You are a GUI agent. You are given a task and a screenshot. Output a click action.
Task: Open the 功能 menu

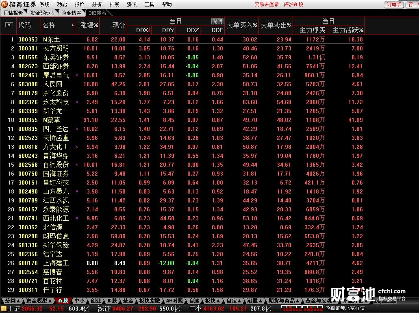click(62, 4)
